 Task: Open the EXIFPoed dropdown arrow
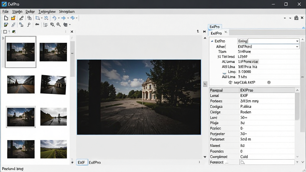tap(297, 47)
